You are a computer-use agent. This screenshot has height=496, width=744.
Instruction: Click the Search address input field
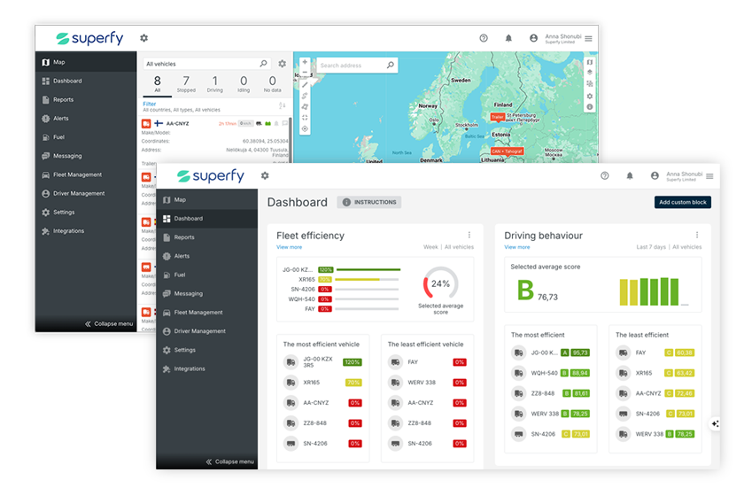point(351,66)
